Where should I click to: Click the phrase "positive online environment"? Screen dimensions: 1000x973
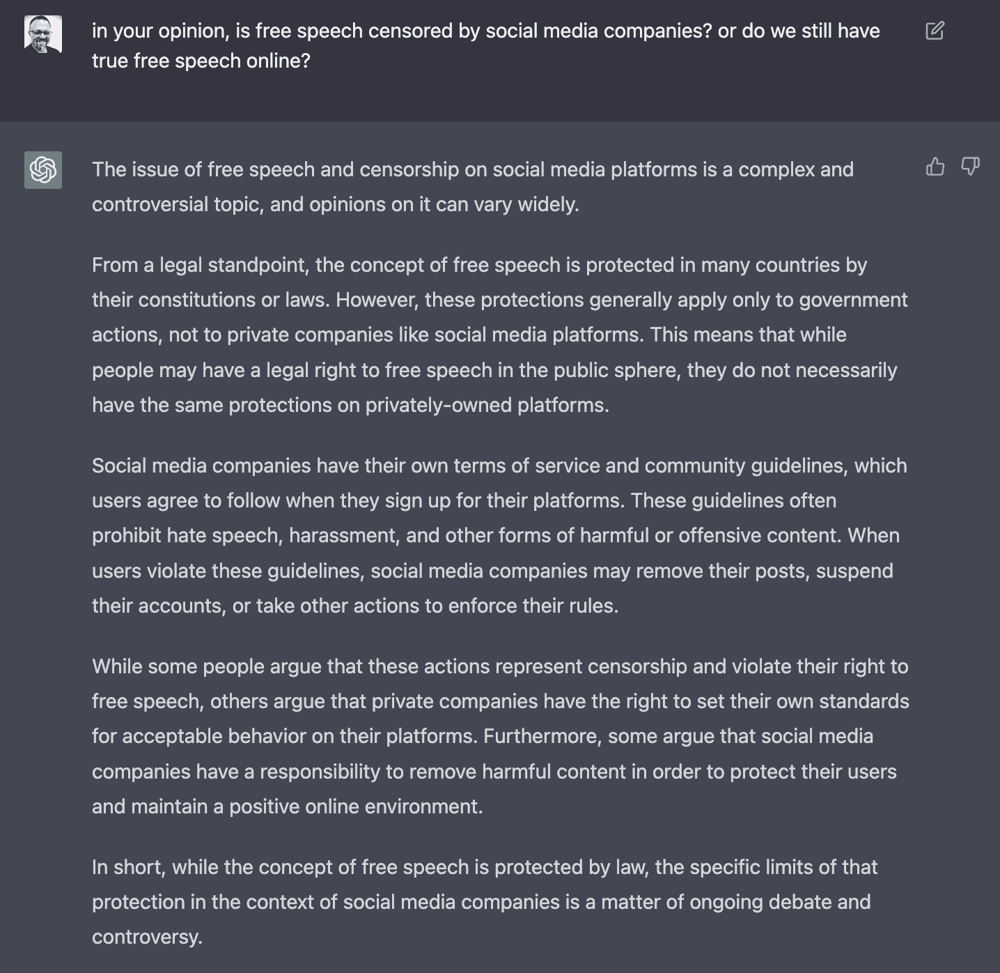[354, 806]
